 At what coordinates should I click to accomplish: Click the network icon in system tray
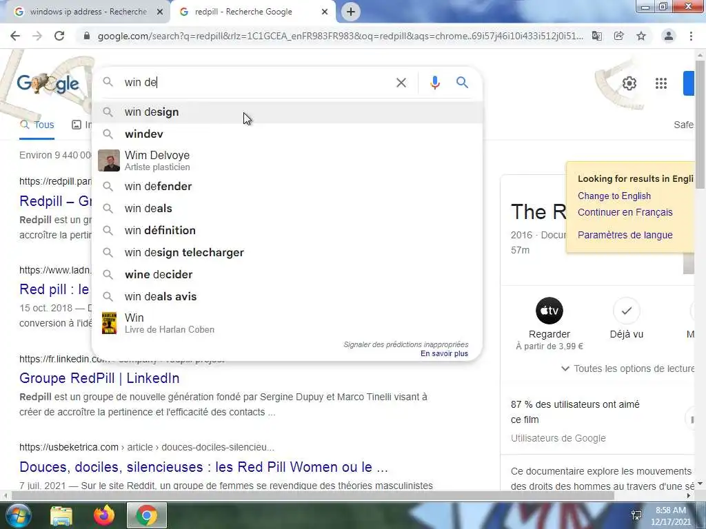(x=636, y=515)
